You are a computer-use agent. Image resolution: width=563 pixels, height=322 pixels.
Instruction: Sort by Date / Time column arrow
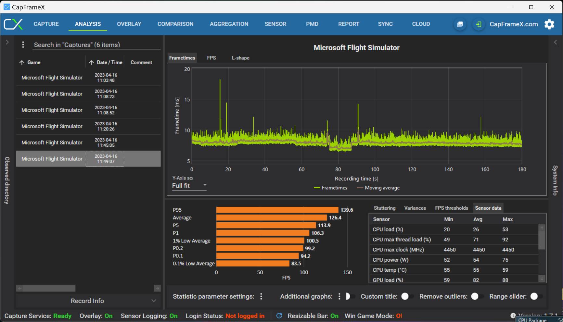click(91, 63)
